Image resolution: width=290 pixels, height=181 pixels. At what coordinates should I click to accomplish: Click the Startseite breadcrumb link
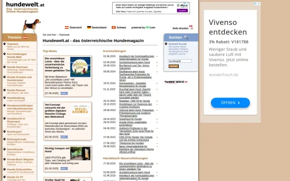(x=64, y=35)
